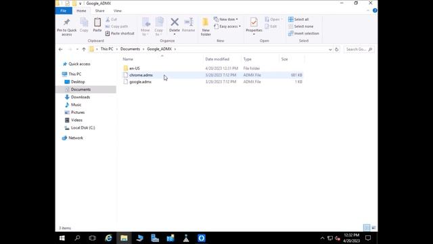
Task: Click Invert selection
Action: click(x=304, y=33)
